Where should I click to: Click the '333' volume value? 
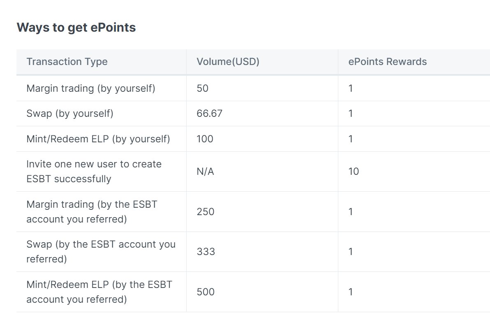coord(206,252)
